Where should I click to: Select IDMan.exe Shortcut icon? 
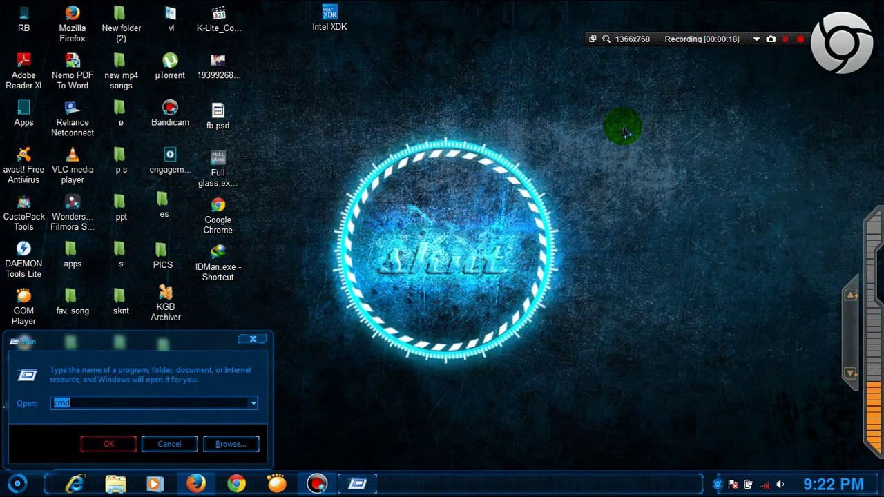(x=218, y=262)
